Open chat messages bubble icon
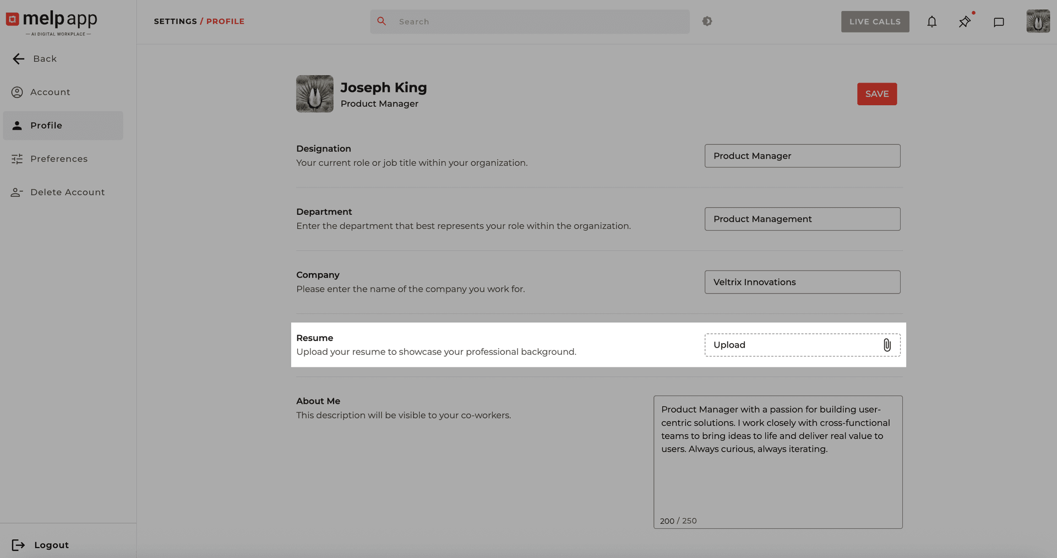This screenshot has height=558, width=1057. pos(999,22)
